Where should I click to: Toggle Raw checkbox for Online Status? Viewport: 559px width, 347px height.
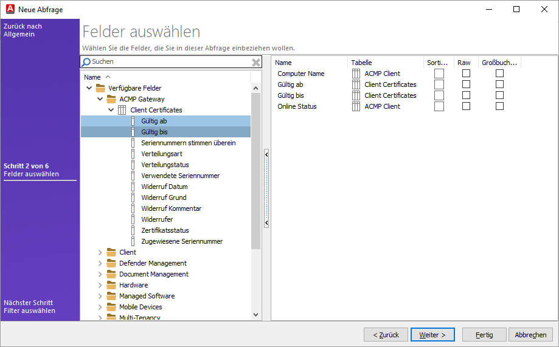click(466, 106)
